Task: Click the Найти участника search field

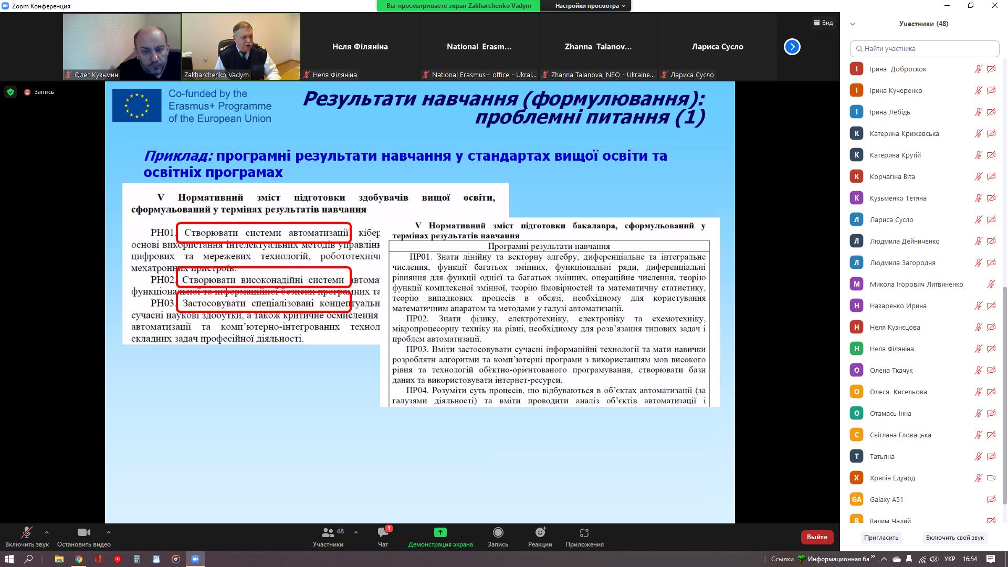Action: (924, 48)
